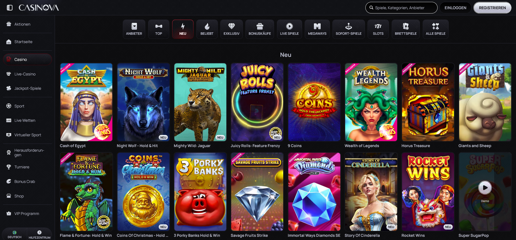Open Mighty Wild: Jaguar game thumbnail
516x240 pixels.
pyautogui.click(x=200, y=102)
